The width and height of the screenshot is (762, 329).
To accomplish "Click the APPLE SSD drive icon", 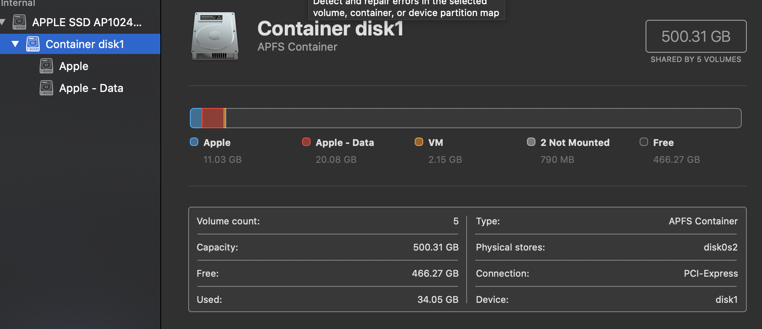I will 19,22.
